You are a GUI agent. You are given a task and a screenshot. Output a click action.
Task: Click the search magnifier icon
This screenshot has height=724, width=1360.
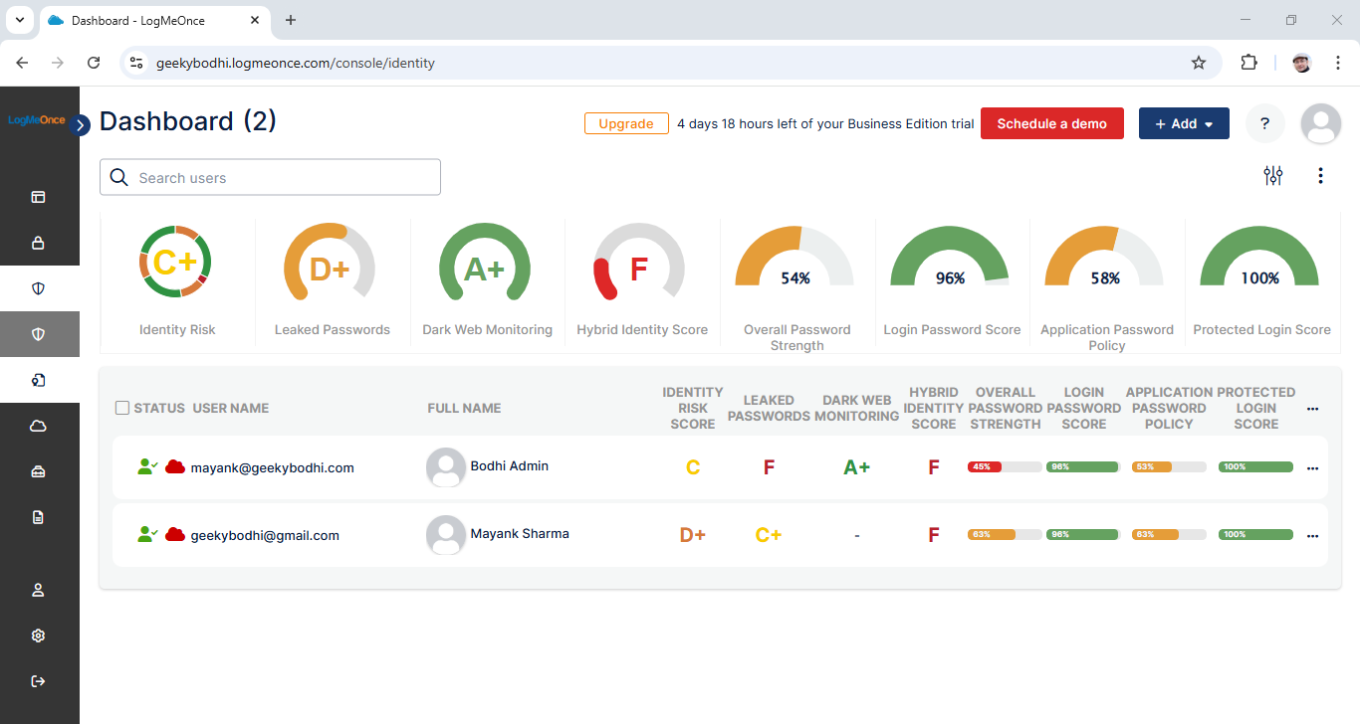point(119,177)
